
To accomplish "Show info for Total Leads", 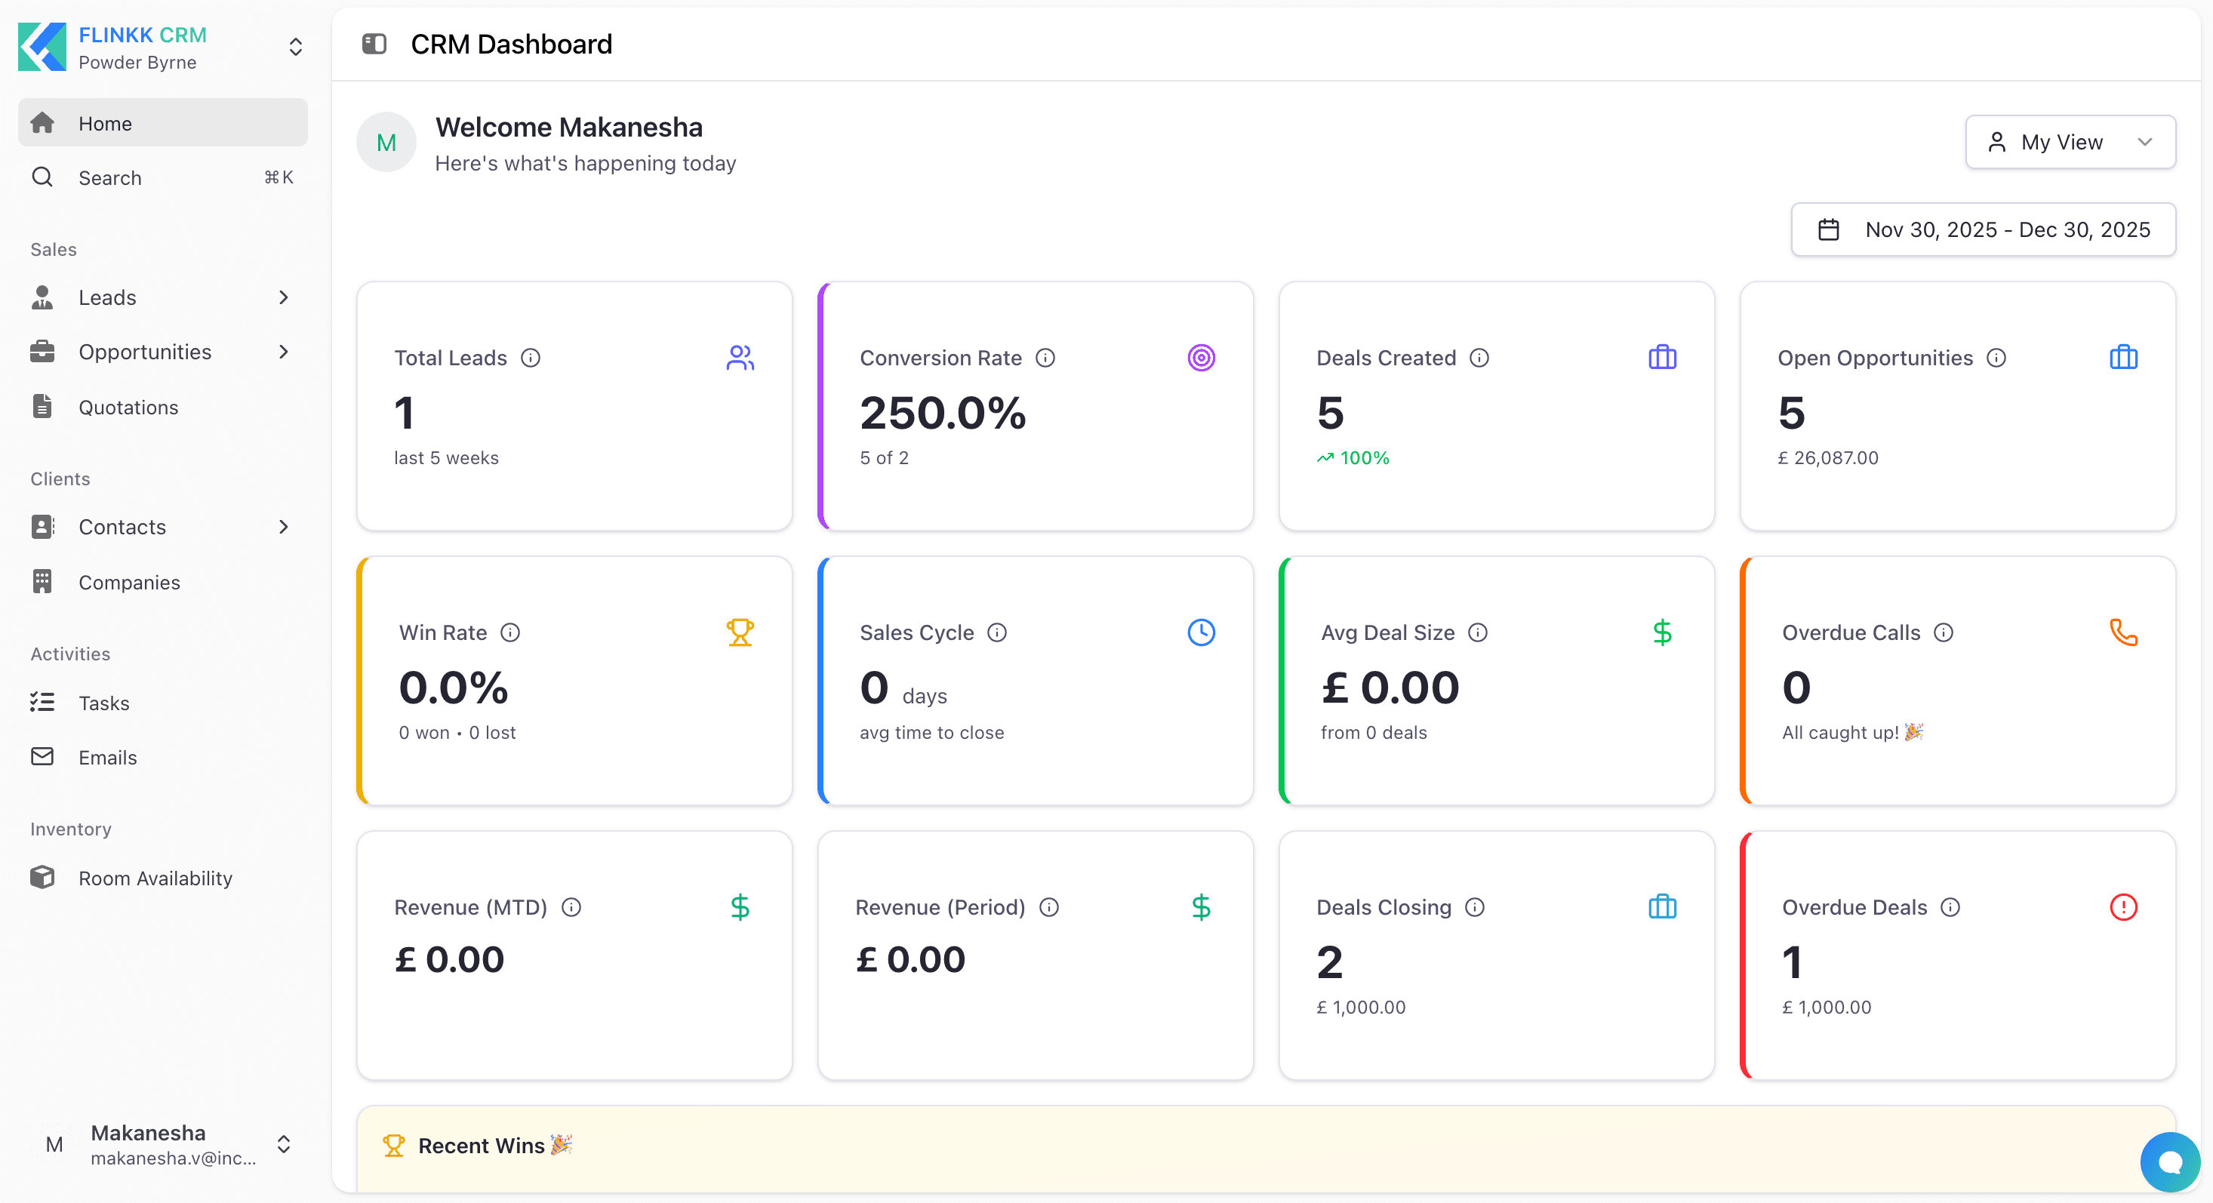I will 531,358.
